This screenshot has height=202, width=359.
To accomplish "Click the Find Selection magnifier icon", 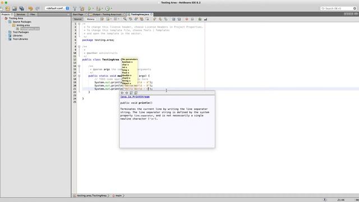I will 125,19.
